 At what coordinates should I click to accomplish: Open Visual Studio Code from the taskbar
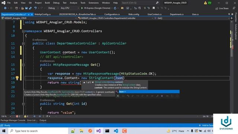[x=116, y=131]
